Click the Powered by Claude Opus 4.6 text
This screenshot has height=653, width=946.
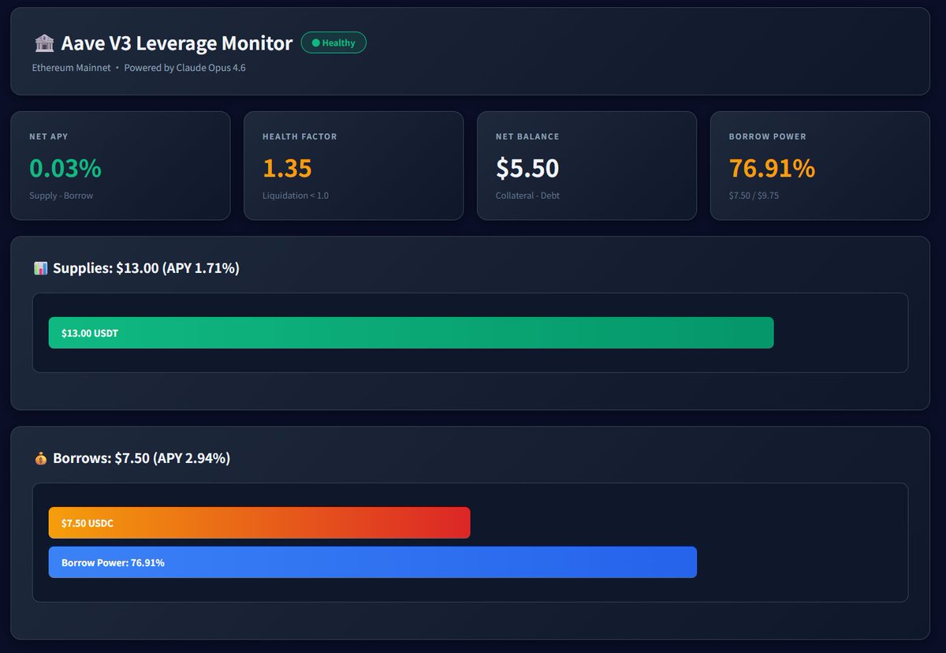[x=184, y=68]
